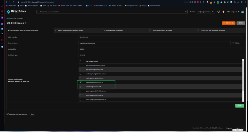
Task: Uncheck the nangluongbinhminh.com.vn entry
Action: pos(80,82)
